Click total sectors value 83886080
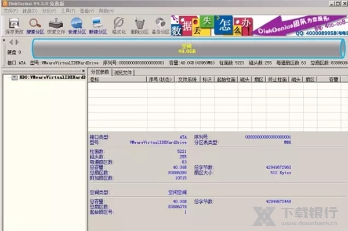This screenshot has height=231, width=348. coord(177,173)
